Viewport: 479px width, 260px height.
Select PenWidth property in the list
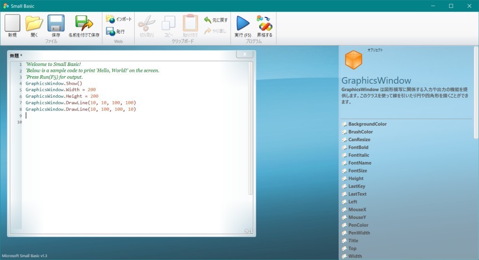359,233
